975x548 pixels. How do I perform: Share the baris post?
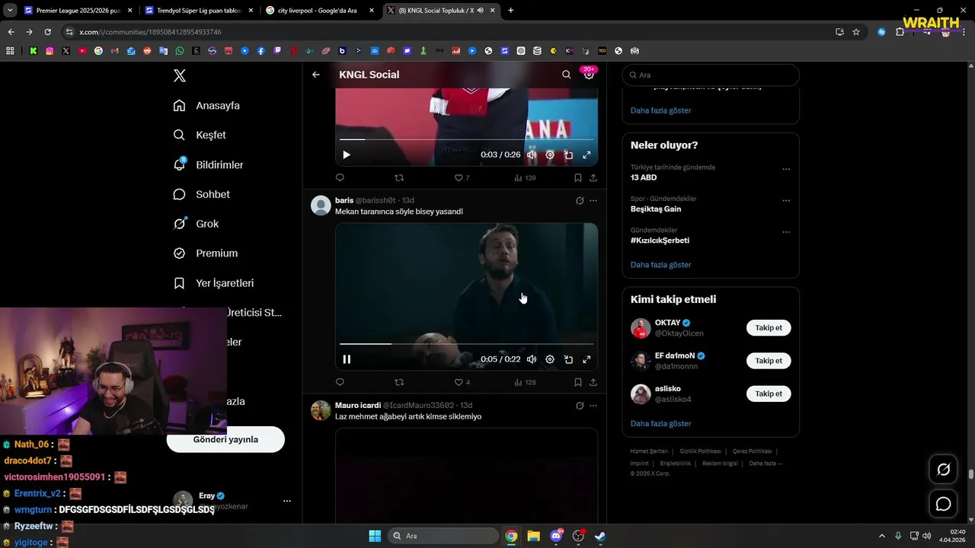[x=593, y=382]
